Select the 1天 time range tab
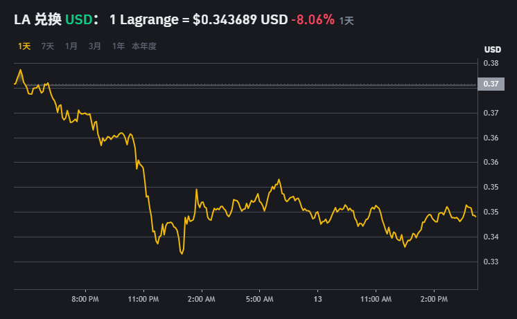The height and width of the screenshot is (319, 517). click(x=24, y=46)
